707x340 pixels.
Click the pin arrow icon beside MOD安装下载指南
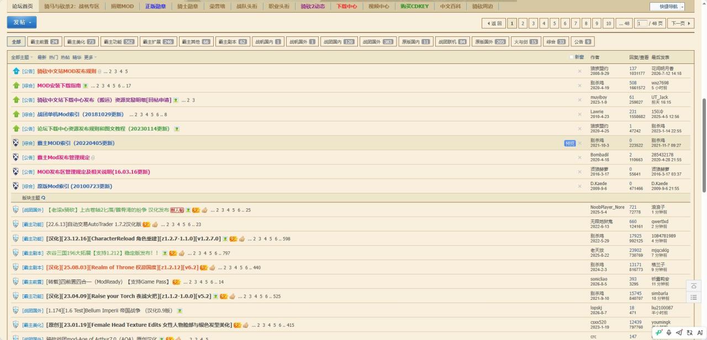pyautogui.click(x=16, y=85)
